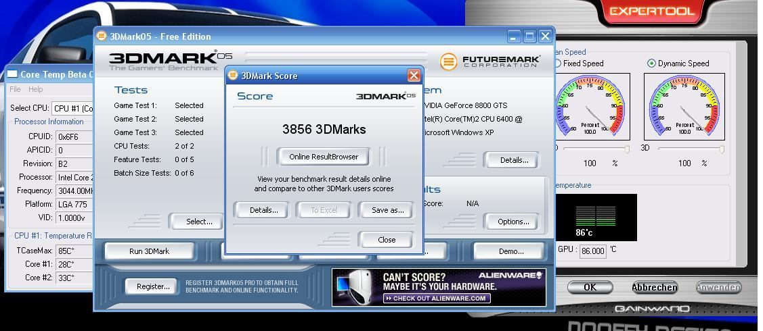Open the Online ResultBrowser
This screenshot has height=331, width=763.
tap(324, 157)
